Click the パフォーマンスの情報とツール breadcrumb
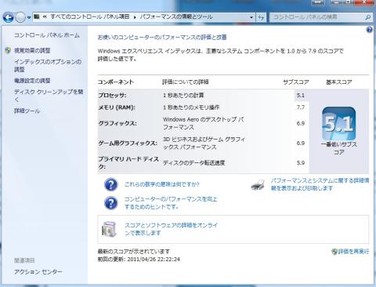 click(x=176, y=17)
